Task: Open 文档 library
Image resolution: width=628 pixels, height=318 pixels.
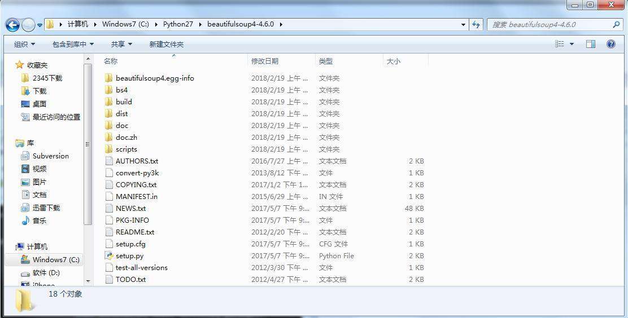Action: tap(40, 195)
